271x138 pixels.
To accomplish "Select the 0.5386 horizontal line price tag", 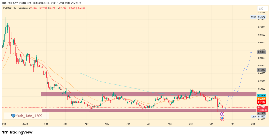I will pos(261,52).
